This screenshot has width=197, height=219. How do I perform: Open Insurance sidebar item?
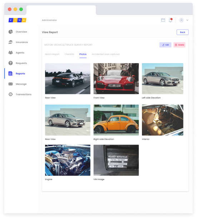tap(22, 42)
